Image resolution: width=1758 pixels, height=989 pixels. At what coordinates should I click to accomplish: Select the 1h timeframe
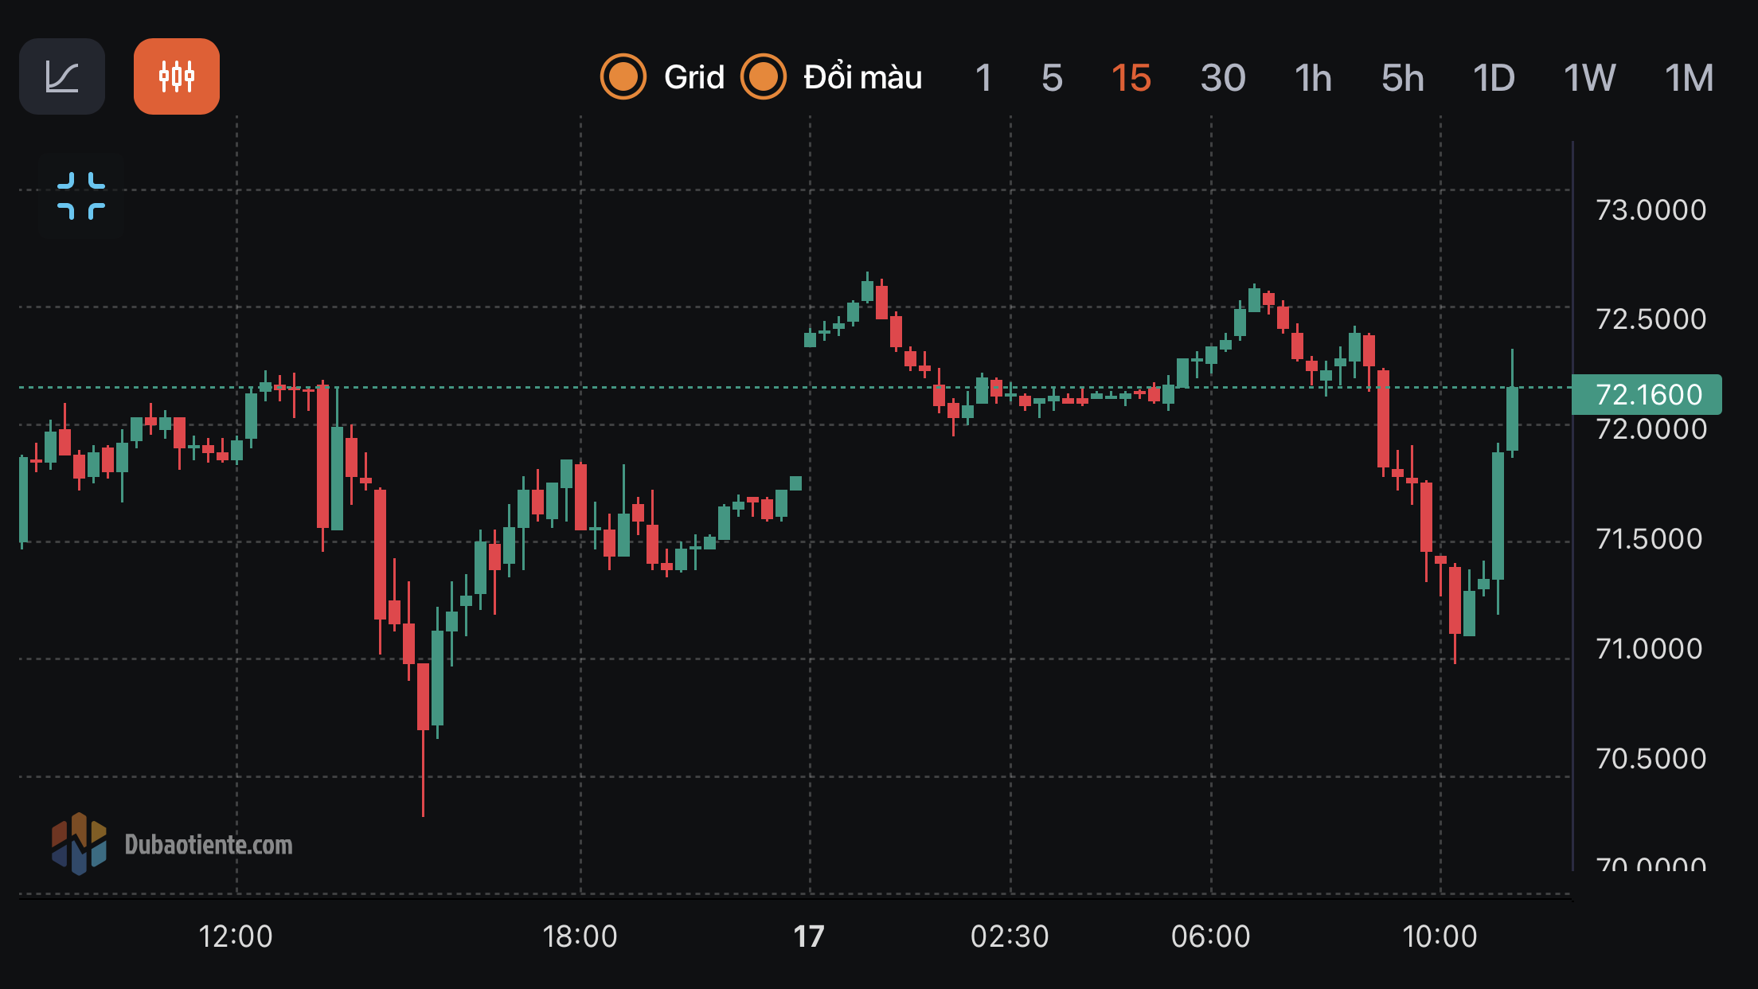[x=1313, y=78]
